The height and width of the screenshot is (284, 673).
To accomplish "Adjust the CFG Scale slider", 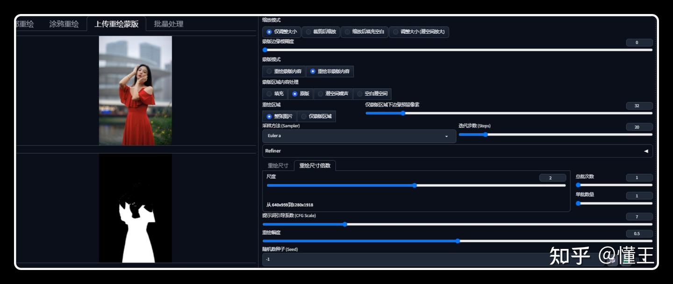I will pyautogui.click(x=345, y=224).
